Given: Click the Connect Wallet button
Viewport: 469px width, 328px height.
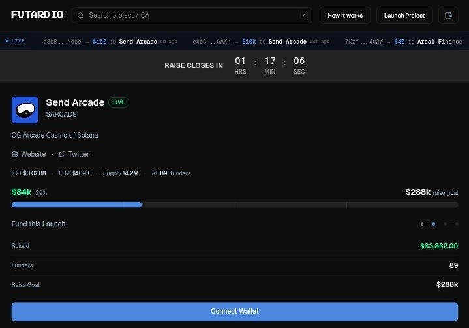Looking at the screenshot, I should pos(235,312).
